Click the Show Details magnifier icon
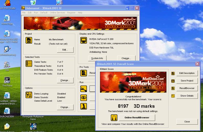The width and height of the screenshot is (203, 132). 173,96
